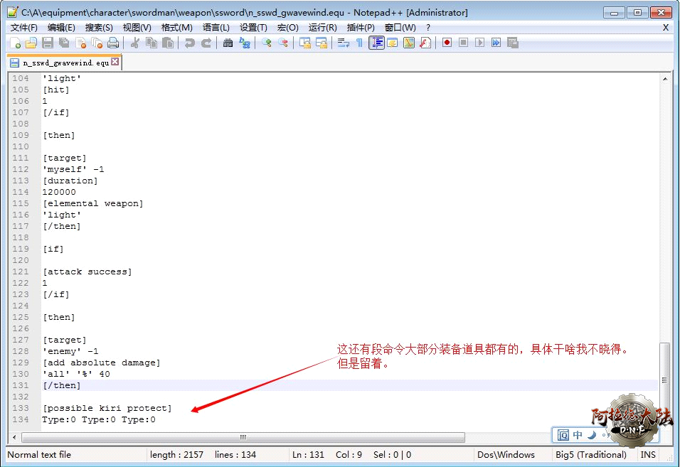Toggle the indent guide toolbar button
The width and height of the screenshot is (680, 467).
(x=376, y=43)
